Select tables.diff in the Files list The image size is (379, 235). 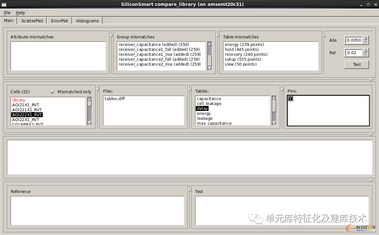[114, 99]
